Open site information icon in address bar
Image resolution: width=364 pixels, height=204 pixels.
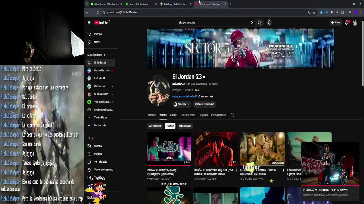[x=104, y=12]
